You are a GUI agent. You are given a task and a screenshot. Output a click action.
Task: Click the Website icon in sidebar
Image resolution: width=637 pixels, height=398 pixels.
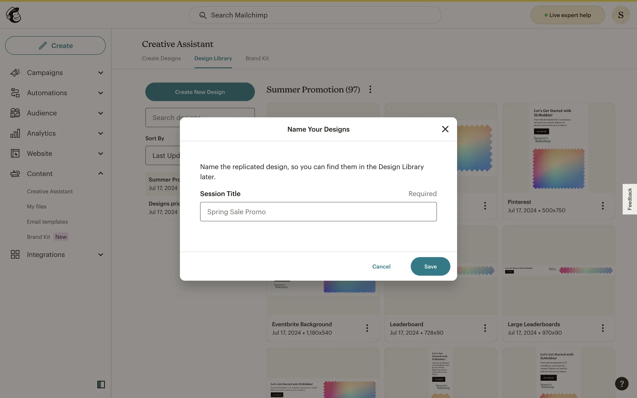pos(15,154)
